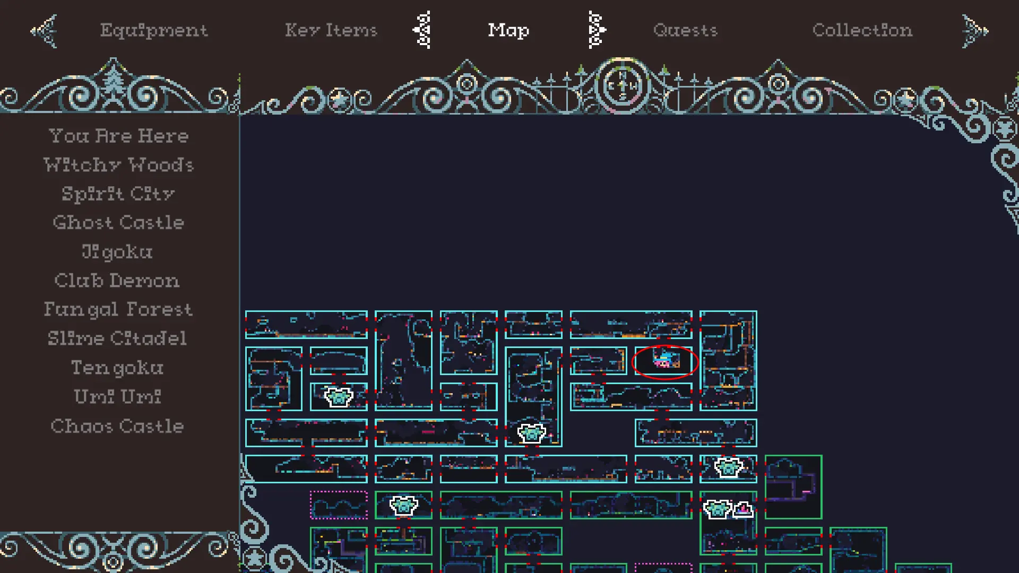Select Tengoku from location list
The height and width of the screenshot is (573, 1019).
[x=118, y=367]
